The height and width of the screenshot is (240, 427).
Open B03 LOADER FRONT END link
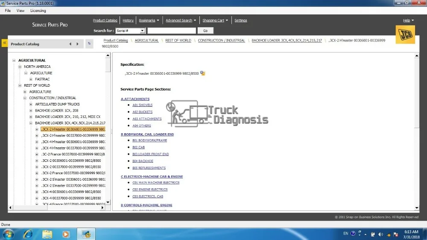click(151, 154)
